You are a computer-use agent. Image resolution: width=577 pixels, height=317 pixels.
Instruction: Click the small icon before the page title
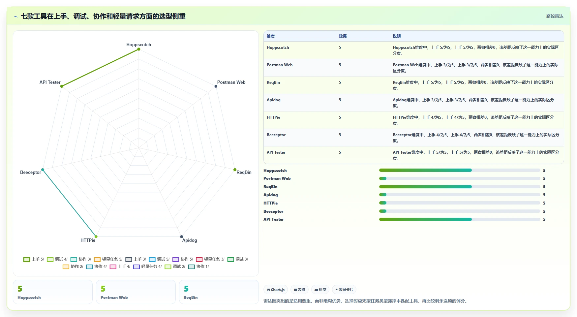point(15,16)
